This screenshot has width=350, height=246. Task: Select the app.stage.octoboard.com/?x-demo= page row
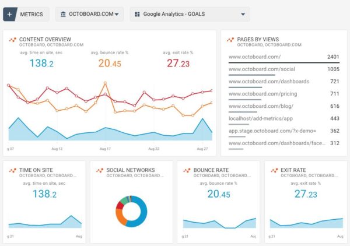(284, 131)
